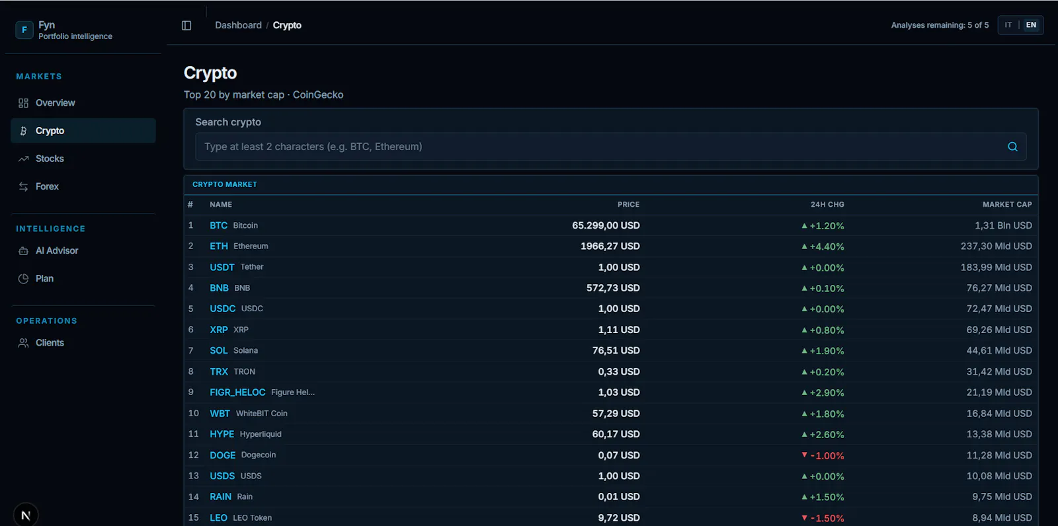This screenshot has width=1058, height=526.
Task: Click the -1.50% LEO change value
Action: pyautogui.click(x=823, y=519)
